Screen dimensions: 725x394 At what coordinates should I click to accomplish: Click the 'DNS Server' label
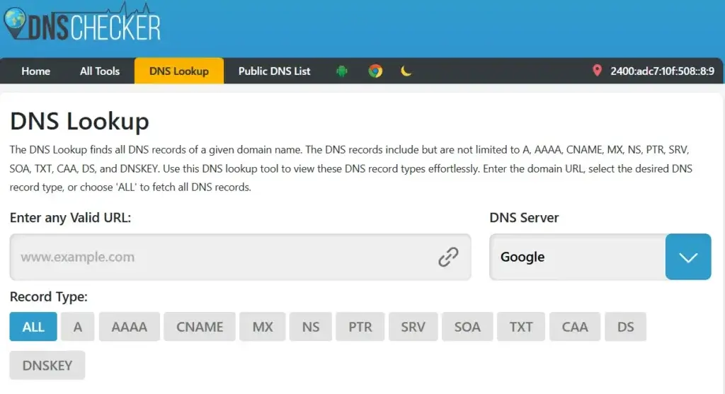524,218
